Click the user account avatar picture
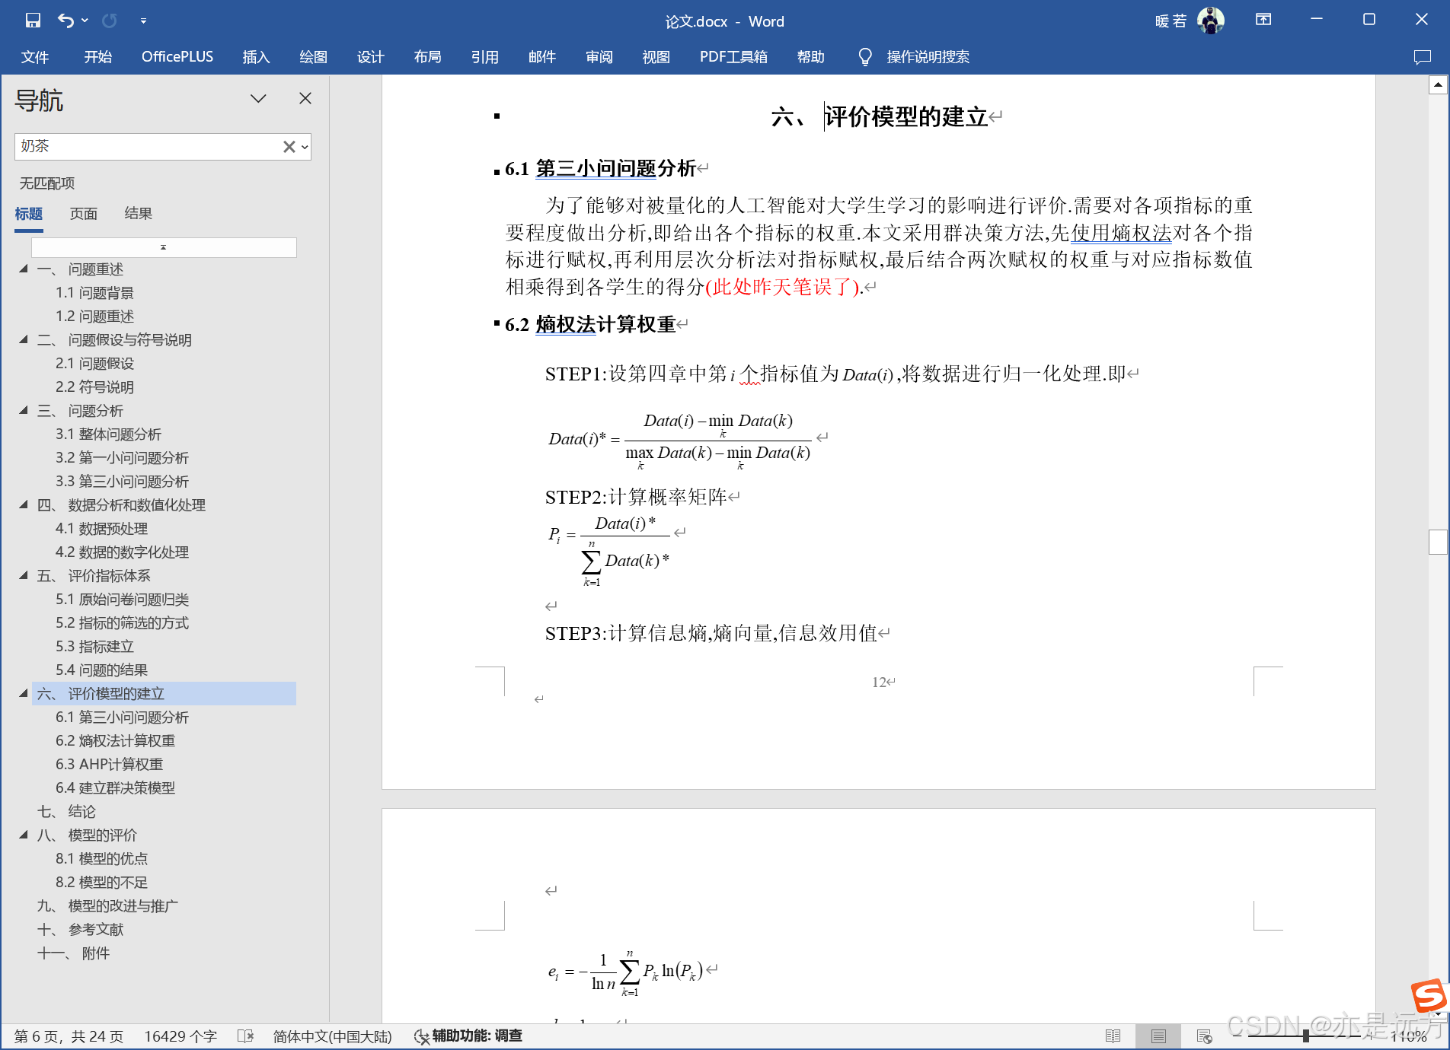This screenshot has height=1050, width=1450. tap(1211, 21)
